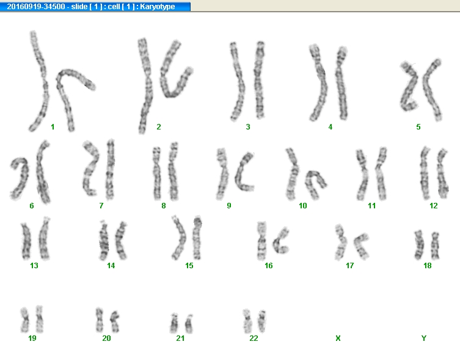Select the chromosome 7 label
The image size is (460, 358).
pyautogui.click(x=101, y=206)
